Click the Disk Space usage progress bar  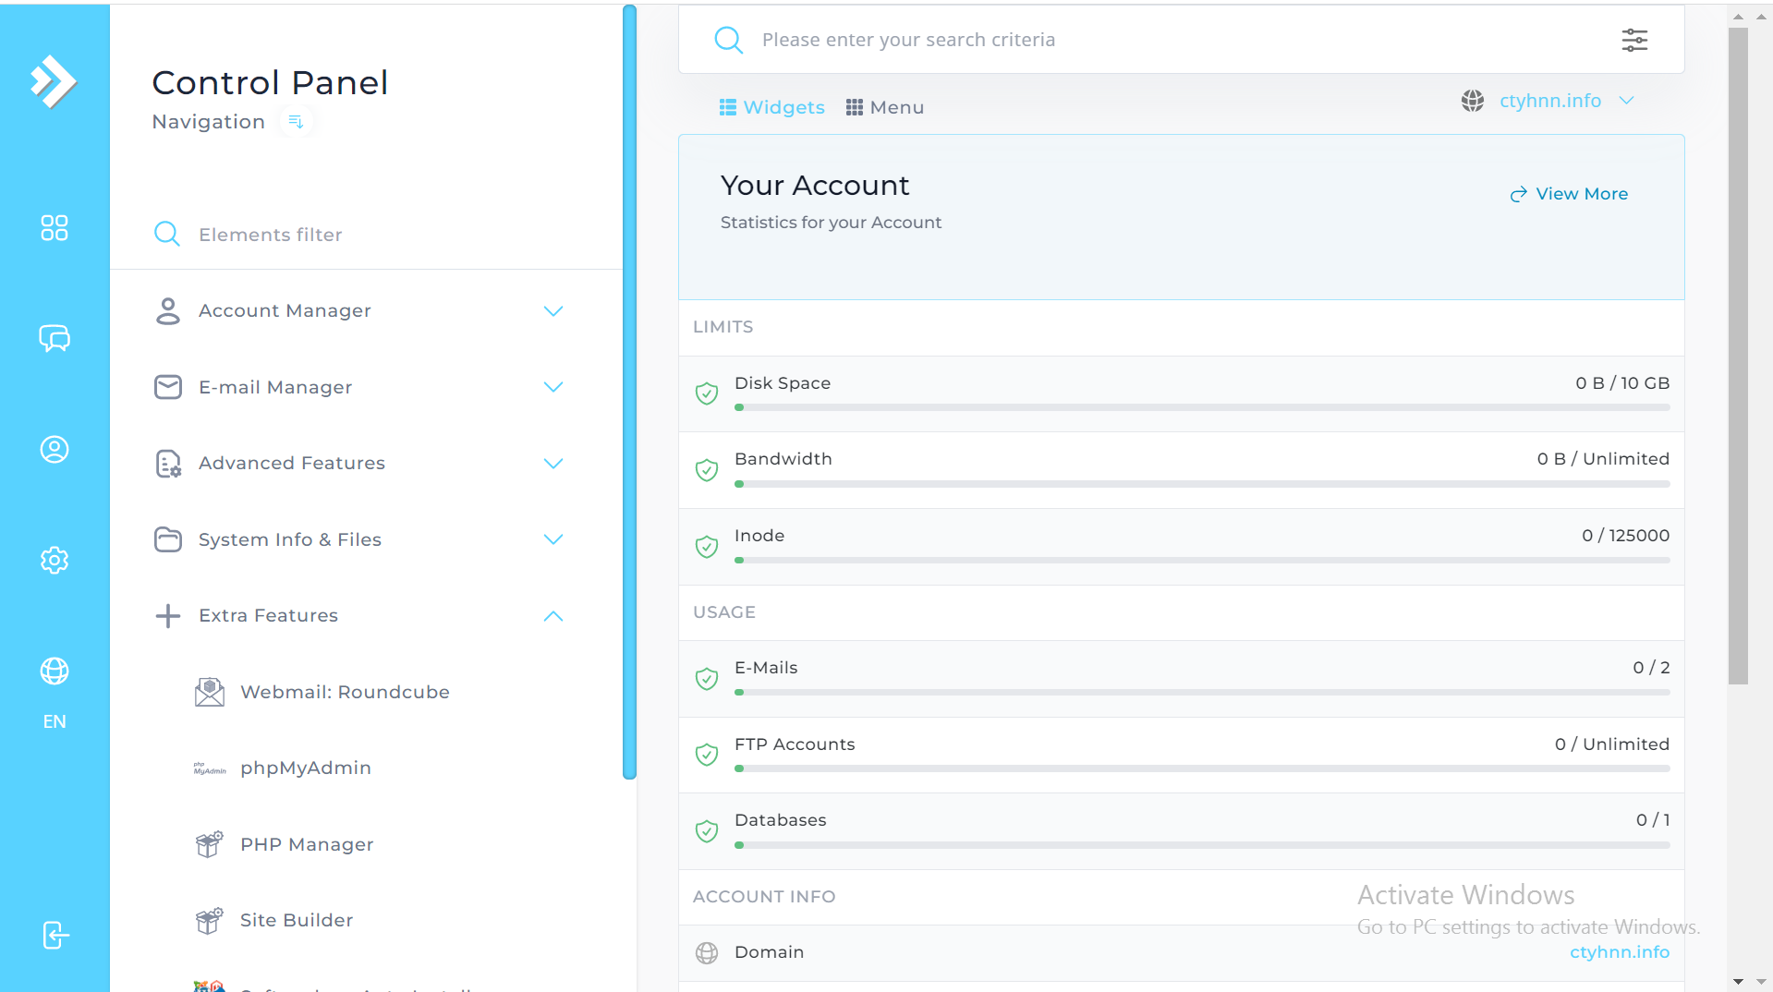click(1201, 407)
